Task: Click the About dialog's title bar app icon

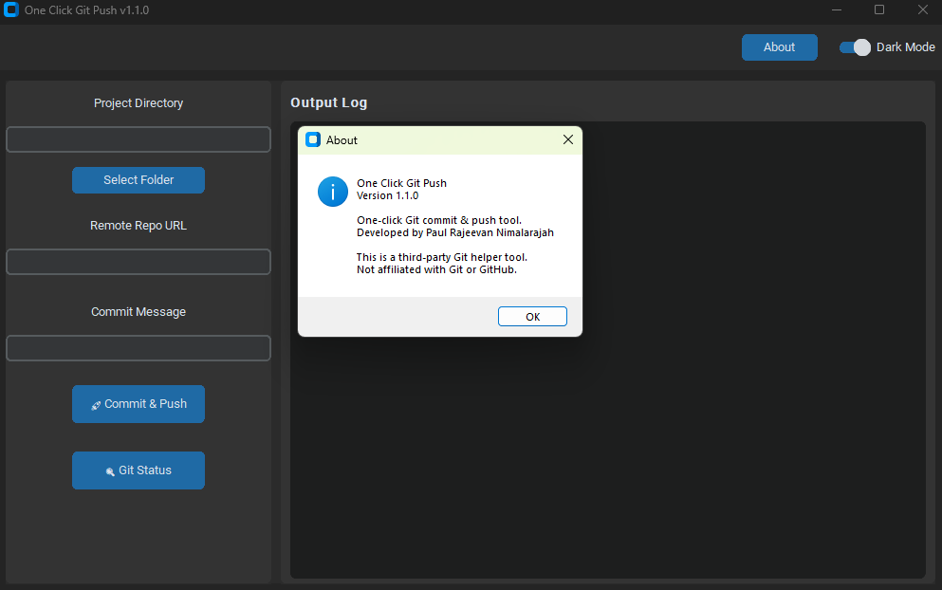Action: click(x=313, y=139)
